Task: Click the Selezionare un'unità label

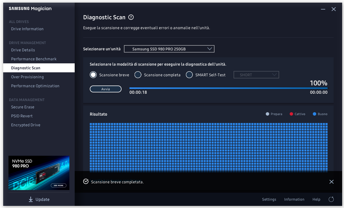Action: [102, 49]
